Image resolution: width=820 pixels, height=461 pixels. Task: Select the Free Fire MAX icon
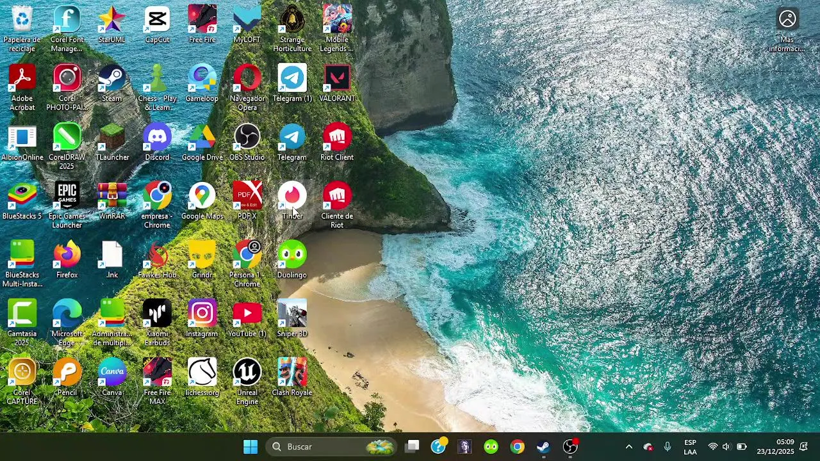tap(157, 382)
